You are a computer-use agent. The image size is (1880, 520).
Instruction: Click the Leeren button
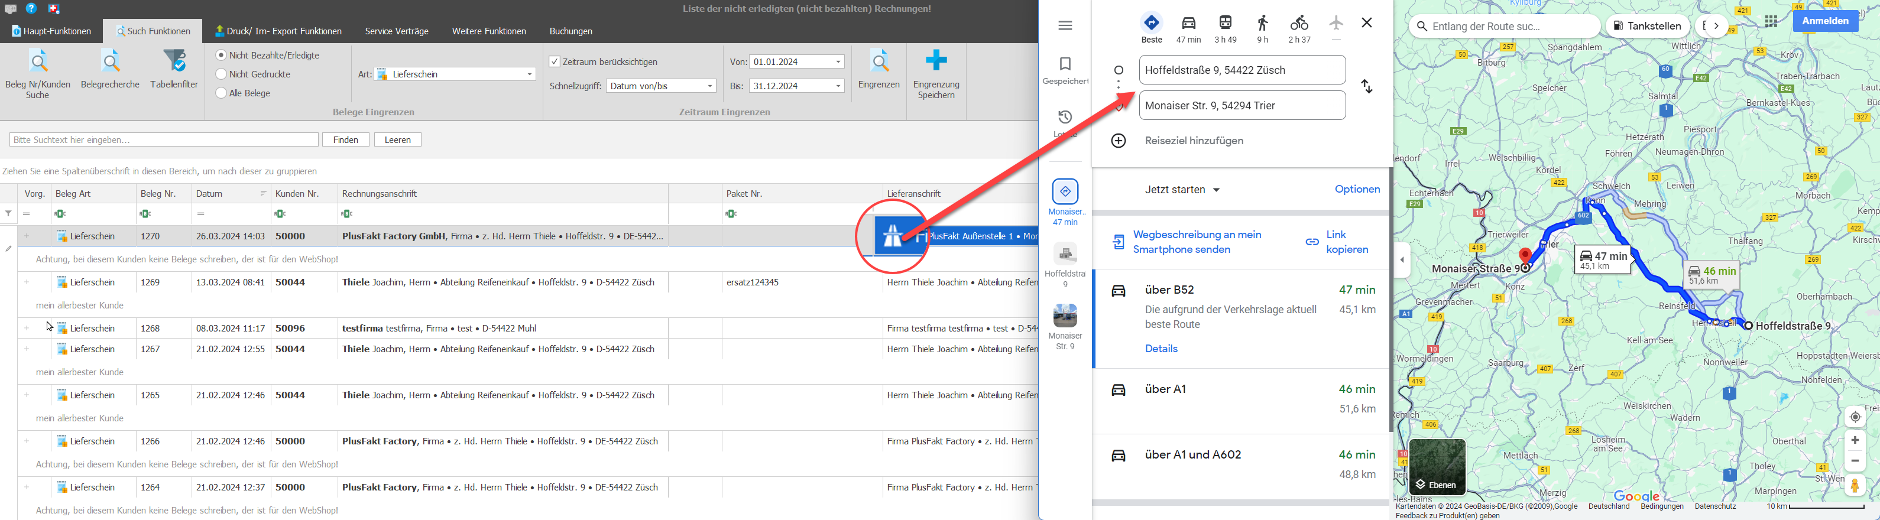click(x=398, y=139)
